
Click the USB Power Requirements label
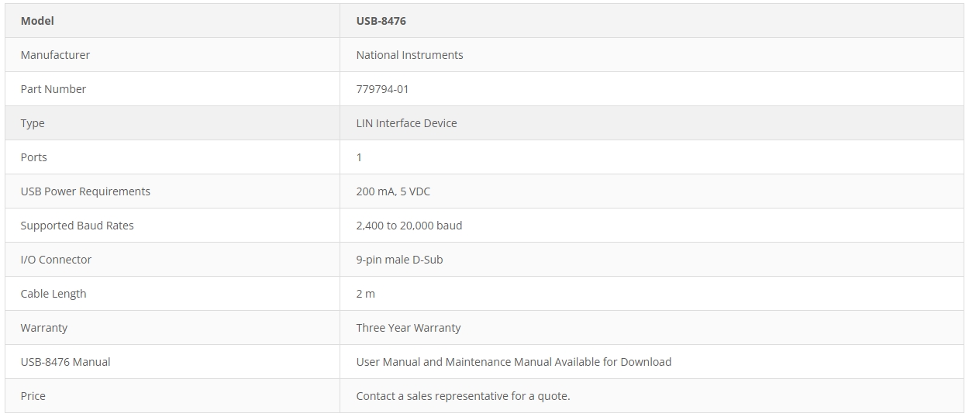point(85,191)
